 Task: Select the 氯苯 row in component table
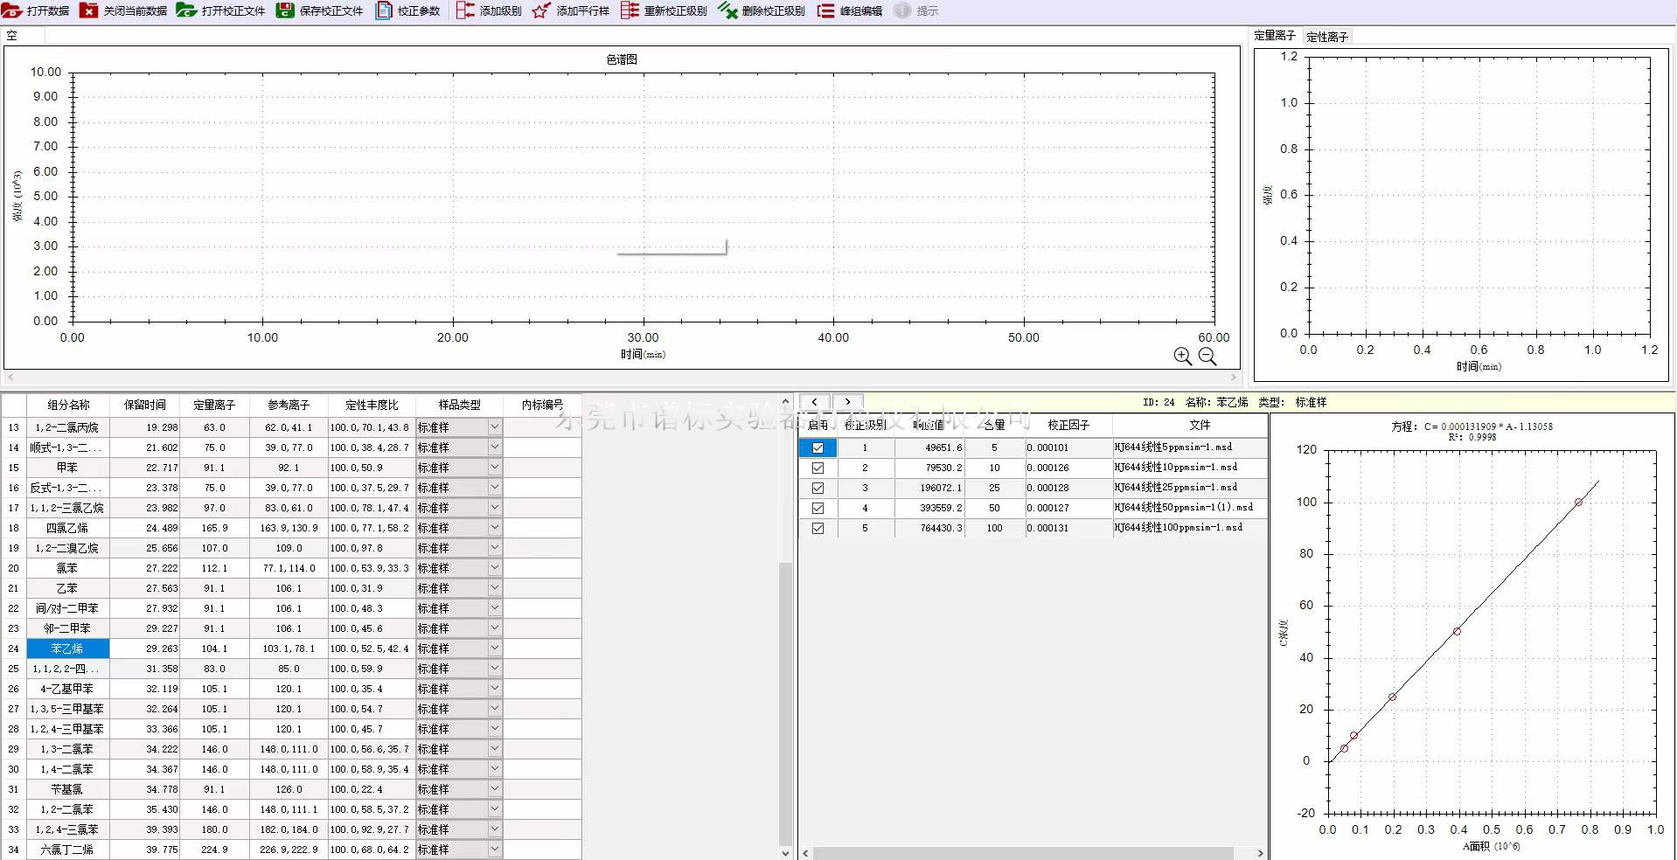click(x=67, y=568)
